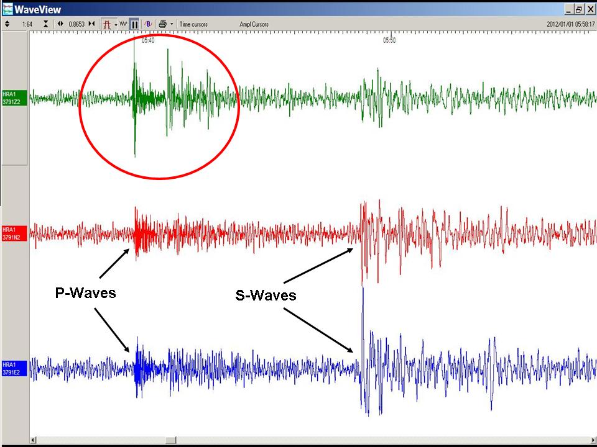Open the Ampl Cursors menu
The image size is (597, 447).
[x=254, y=24]
